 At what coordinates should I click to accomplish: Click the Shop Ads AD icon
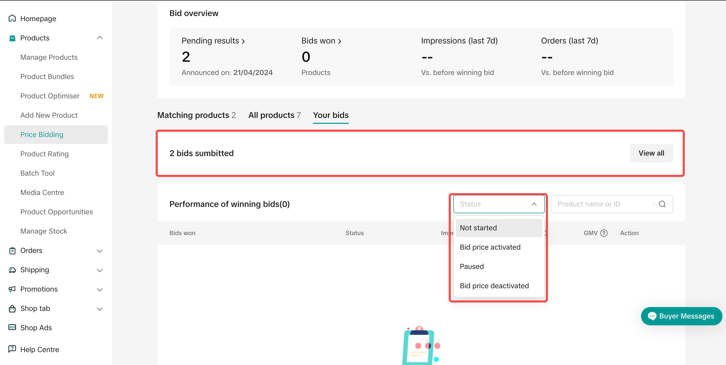click(x=12, y=328)
